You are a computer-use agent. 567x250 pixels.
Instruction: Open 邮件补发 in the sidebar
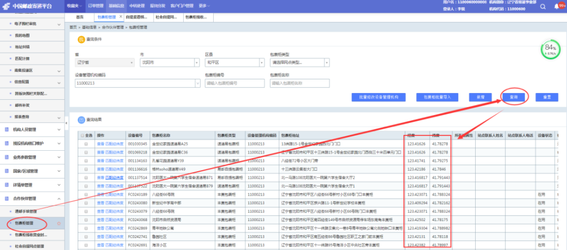tap(23, 105)
